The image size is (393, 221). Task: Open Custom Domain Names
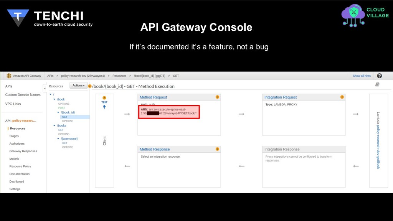[x=23, y=95]
